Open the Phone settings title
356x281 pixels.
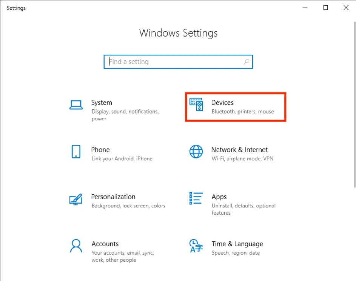100,150
